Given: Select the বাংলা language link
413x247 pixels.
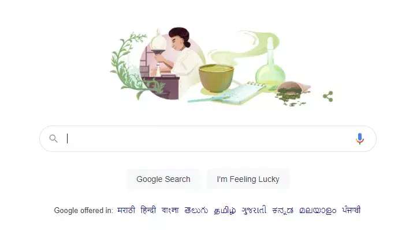Looking at the screenshot, I should (x=170, y=210).
